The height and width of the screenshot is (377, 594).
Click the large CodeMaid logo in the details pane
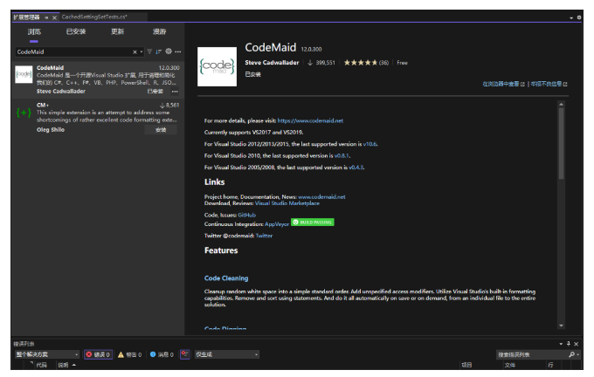click(x=217, y=66)
